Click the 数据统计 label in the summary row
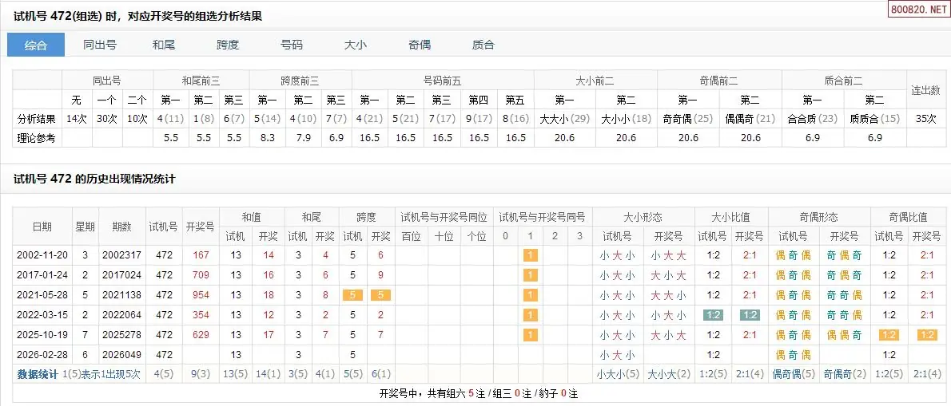 click(x=38, y=374)
